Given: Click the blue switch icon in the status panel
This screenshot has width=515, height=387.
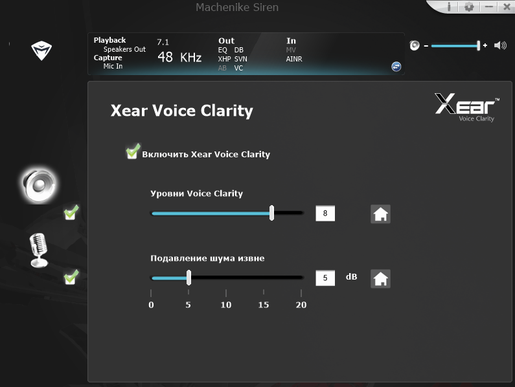Looking at the screenshot, I should pos(396,67).
